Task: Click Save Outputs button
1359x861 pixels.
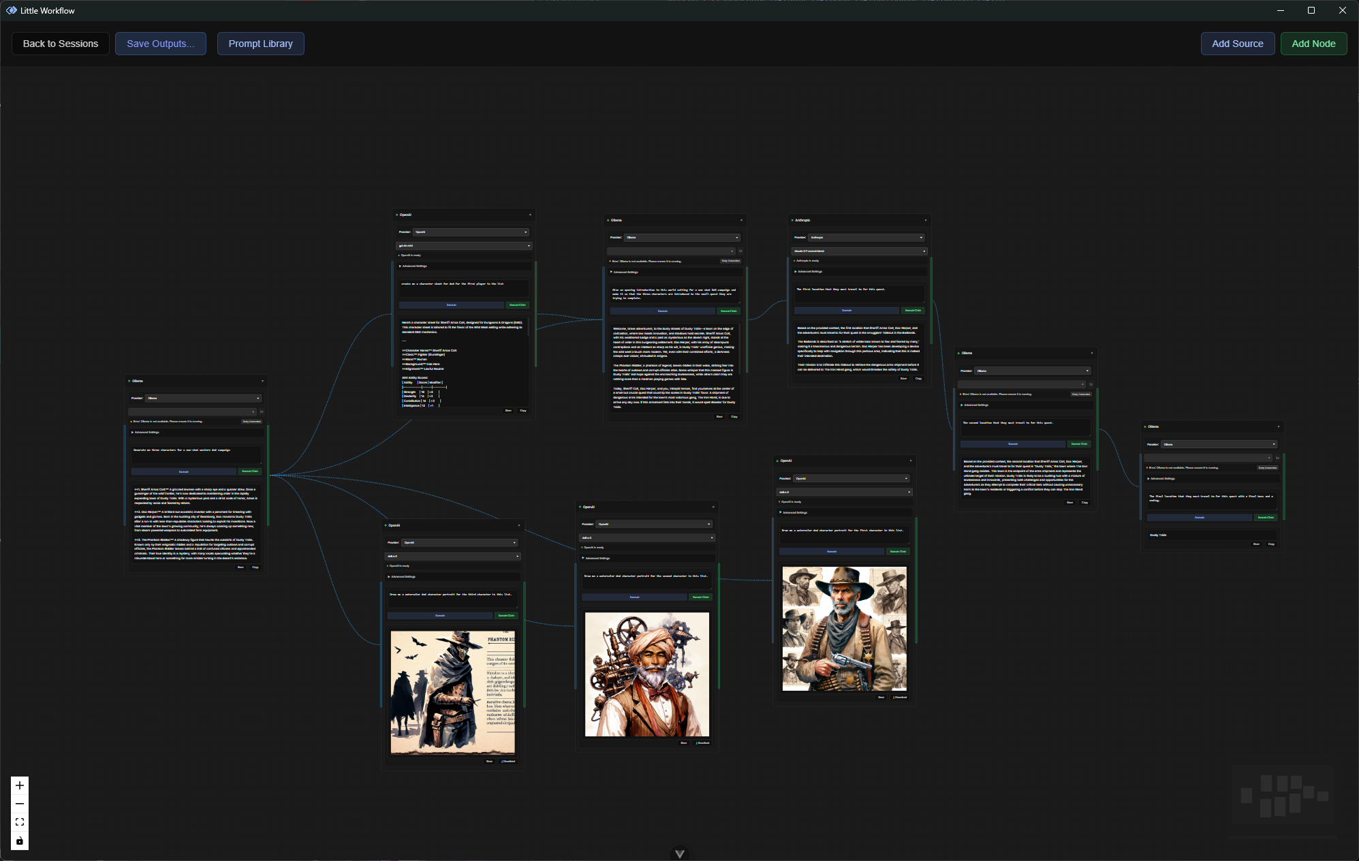Action: click(160, 44)
